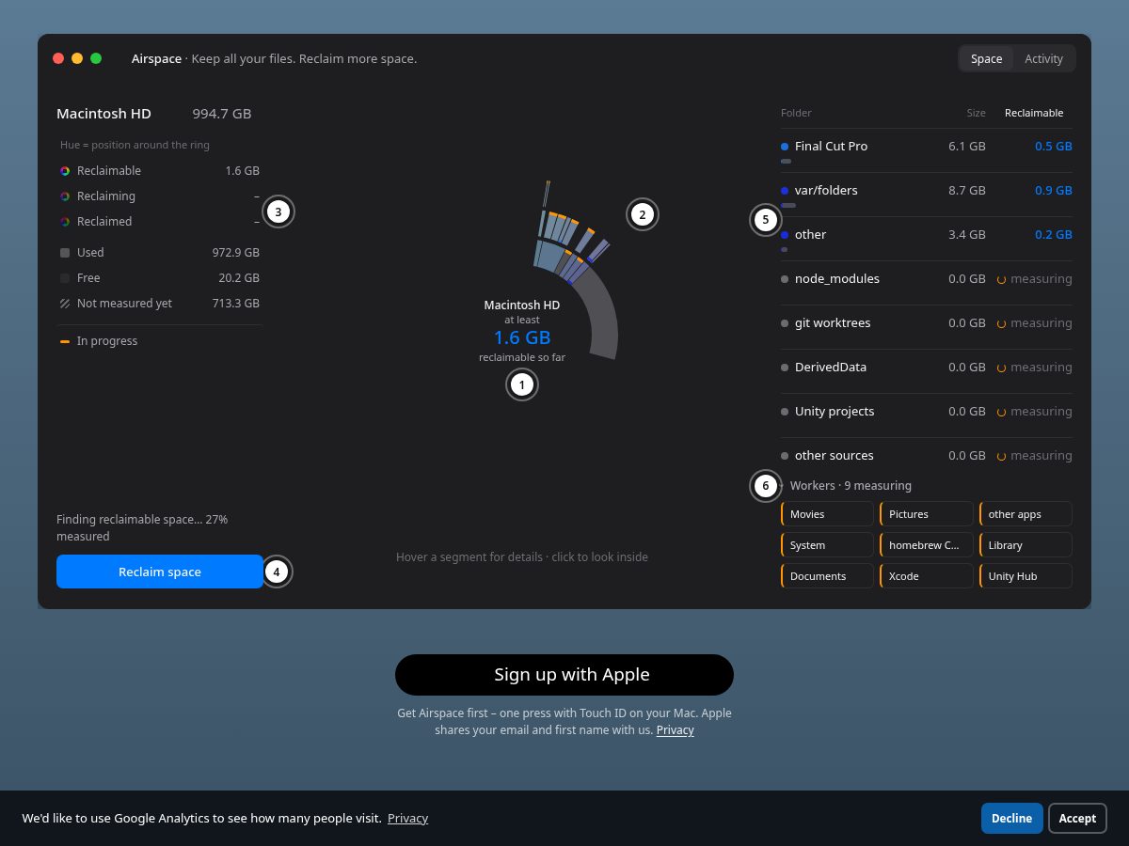
Task: Click the gray dot beside Unity projects
Action: [x=785, y=412]
